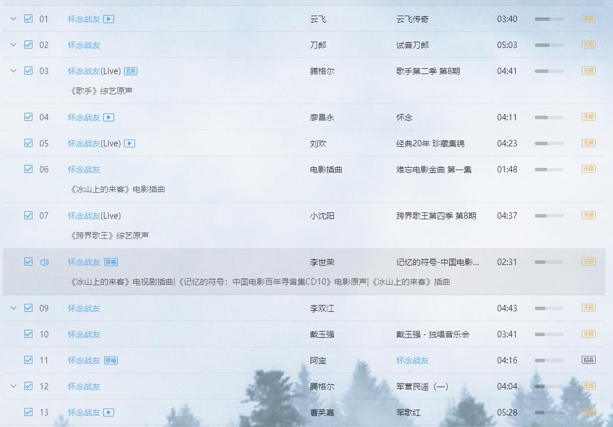Deselect the checkbox for track 07
Viewport: 613px width, 427px height.
pyautogui.click(x=28, y=215)
